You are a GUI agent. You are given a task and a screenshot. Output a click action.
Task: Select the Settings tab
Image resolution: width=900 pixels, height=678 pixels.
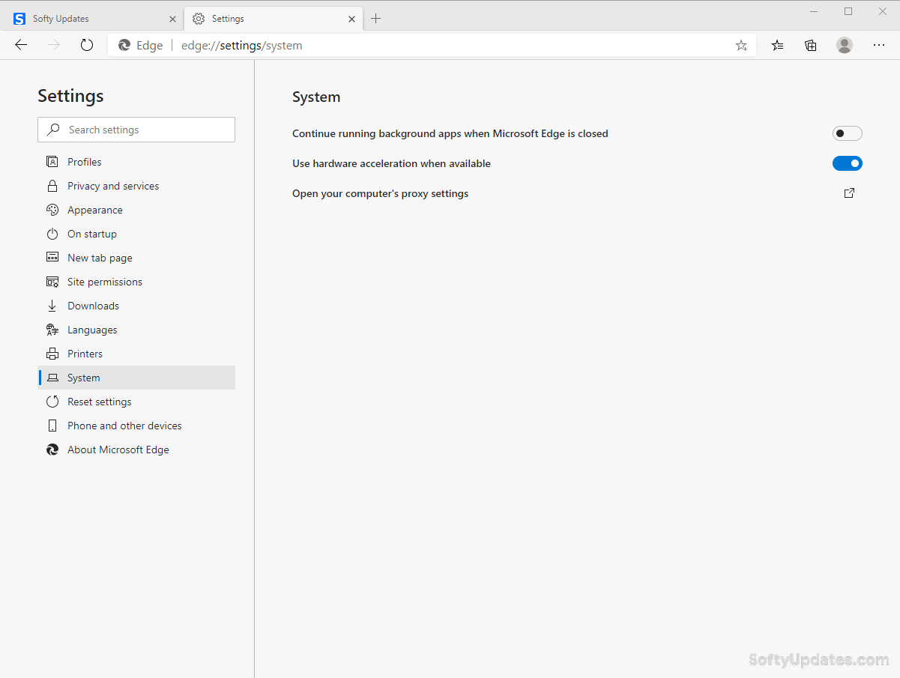coord(272,19)
